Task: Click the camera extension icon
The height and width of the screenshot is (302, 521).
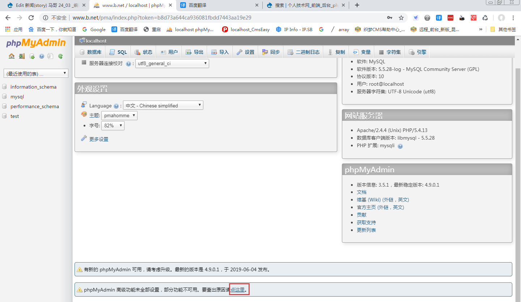Action: pyautogui.click(x=462, y=18)
